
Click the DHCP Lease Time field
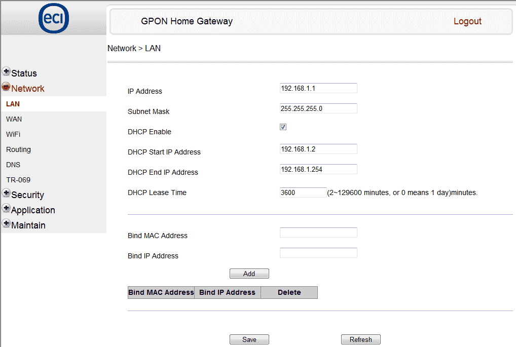coord(303,192)
